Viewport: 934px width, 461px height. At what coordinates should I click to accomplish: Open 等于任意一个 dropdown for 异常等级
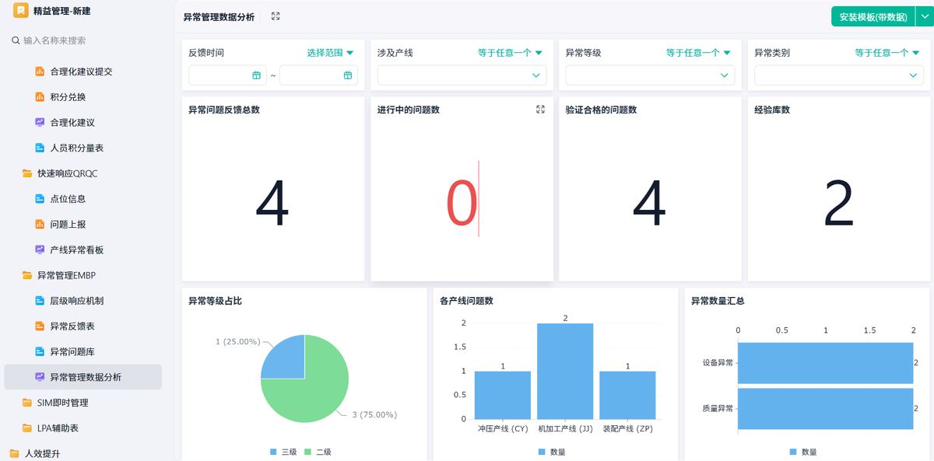point(698,53)
